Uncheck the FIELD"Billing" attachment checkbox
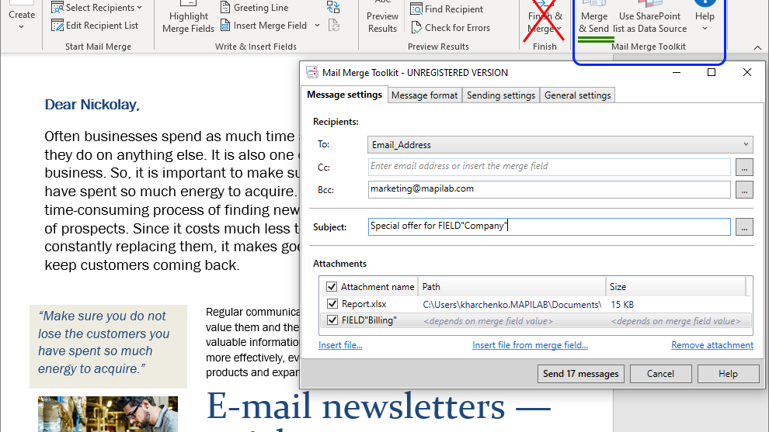The width and height of the screenshot is (769, 432). coord(332,320)
